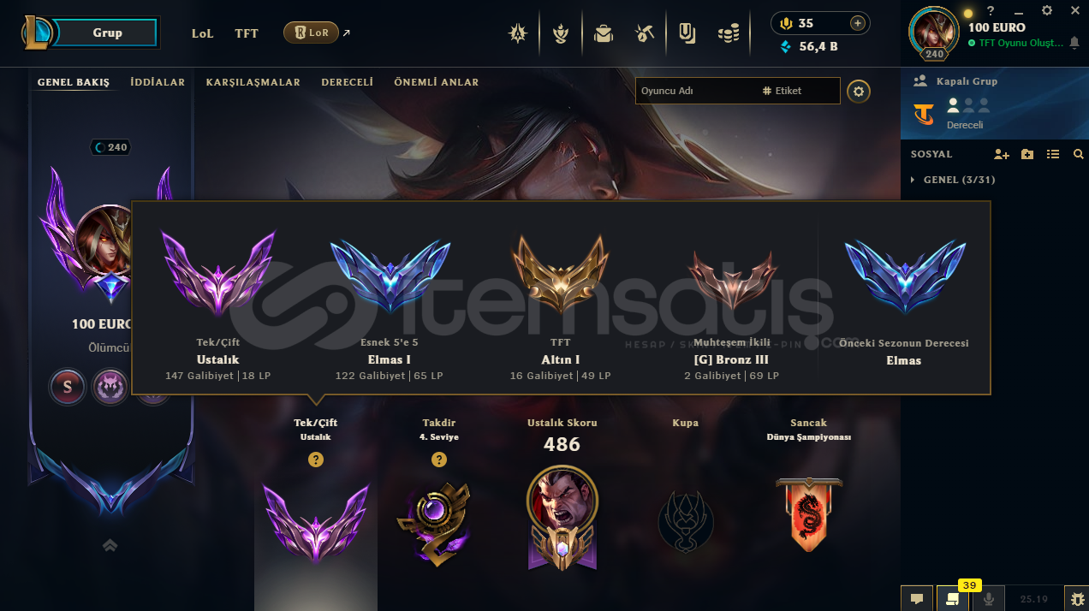Screen dimensions: 1089x611
Task: Open the Loot hextech crafting icon
Action: point(645,33)
